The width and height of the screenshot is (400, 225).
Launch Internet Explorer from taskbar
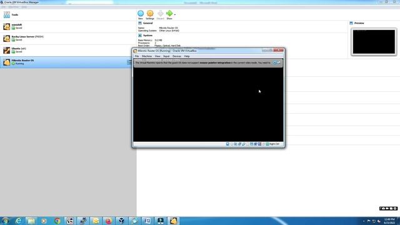tap(18, 221)
